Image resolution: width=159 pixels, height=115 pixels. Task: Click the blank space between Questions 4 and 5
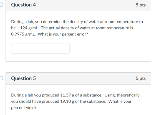pos(78,67)
